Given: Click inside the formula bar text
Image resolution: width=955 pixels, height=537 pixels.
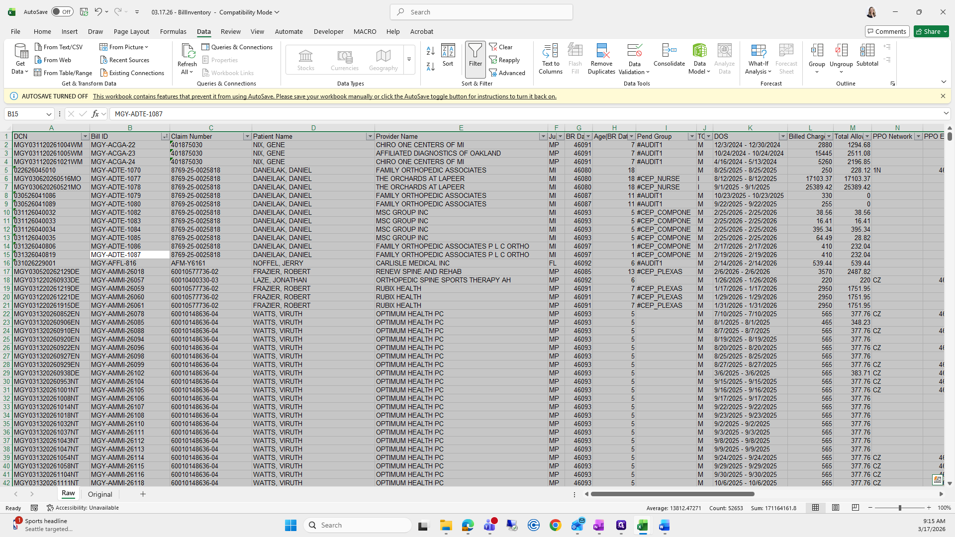Looking at the screenshot, I should [348, 114].
